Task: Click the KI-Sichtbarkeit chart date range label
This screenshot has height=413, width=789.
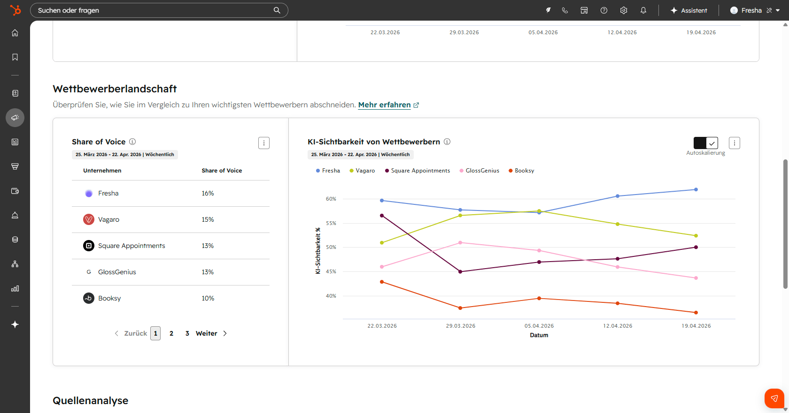Action: pyautogui.click(x=361, y=154)
